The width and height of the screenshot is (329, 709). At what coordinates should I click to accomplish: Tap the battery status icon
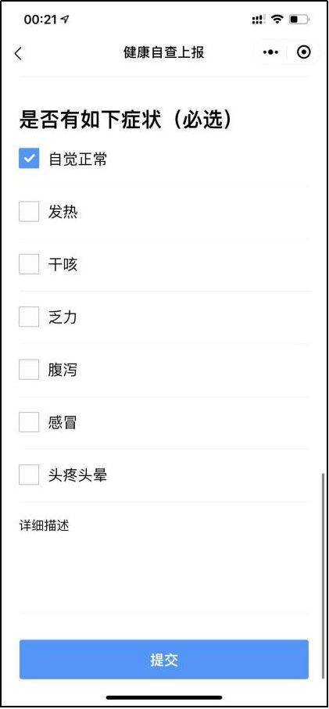pos(299,20)
